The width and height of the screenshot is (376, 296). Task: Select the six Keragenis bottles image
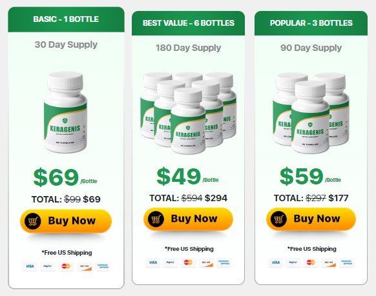189,112
